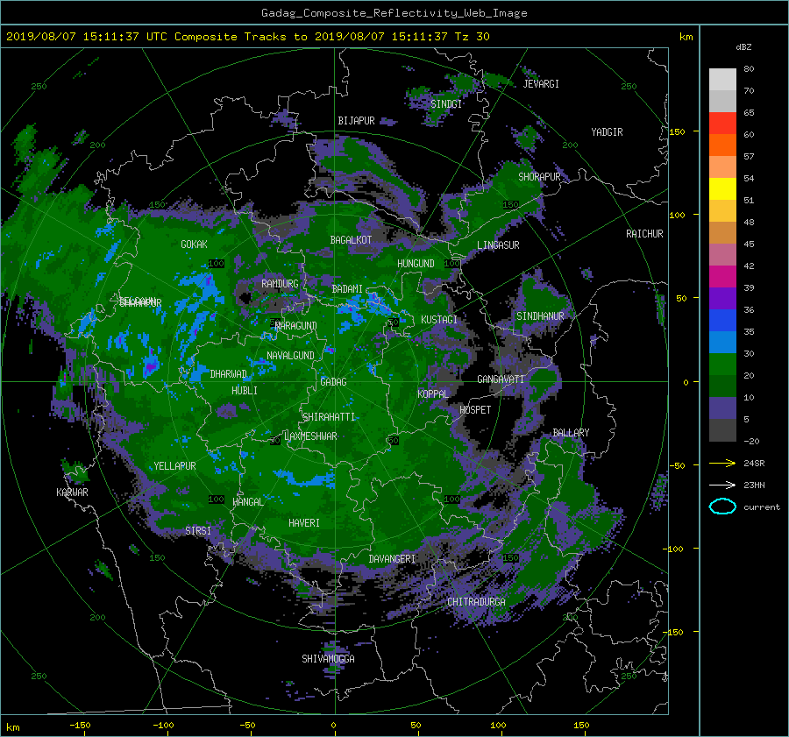789x737 pixels.
Task: Click the BIJAPUR city label
Action: point(356,121)
